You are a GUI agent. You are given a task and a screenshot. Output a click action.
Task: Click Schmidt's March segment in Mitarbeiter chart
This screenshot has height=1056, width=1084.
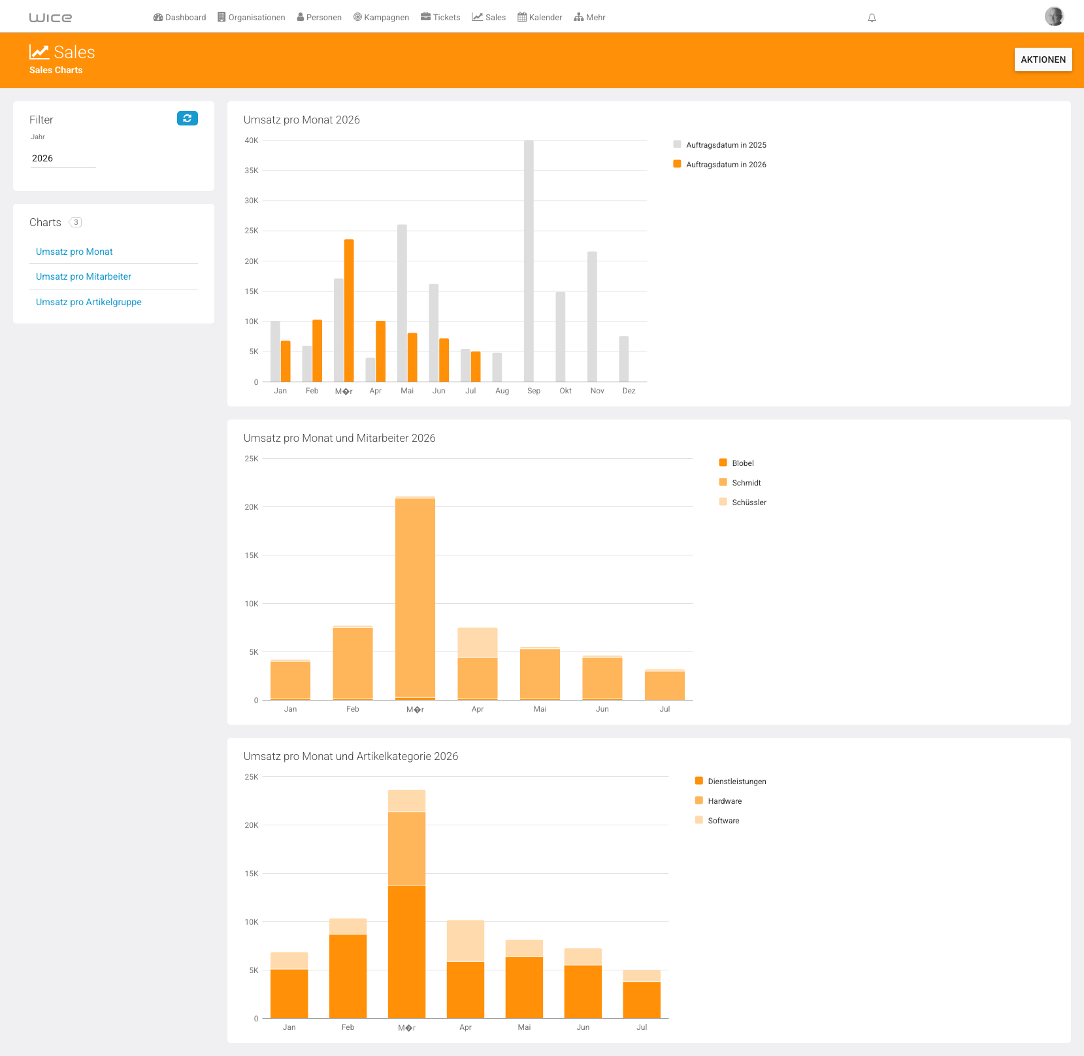pos(415,598)
